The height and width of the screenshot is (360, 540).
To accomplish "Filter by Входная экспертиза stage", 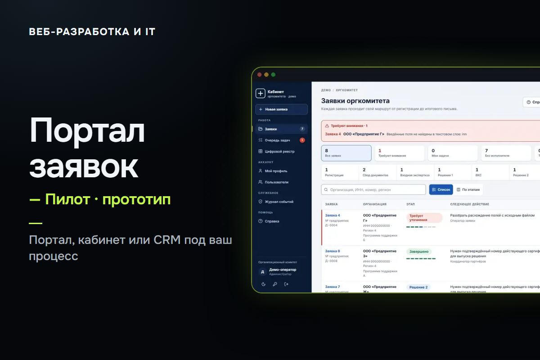I will click(x=415, y=172).
